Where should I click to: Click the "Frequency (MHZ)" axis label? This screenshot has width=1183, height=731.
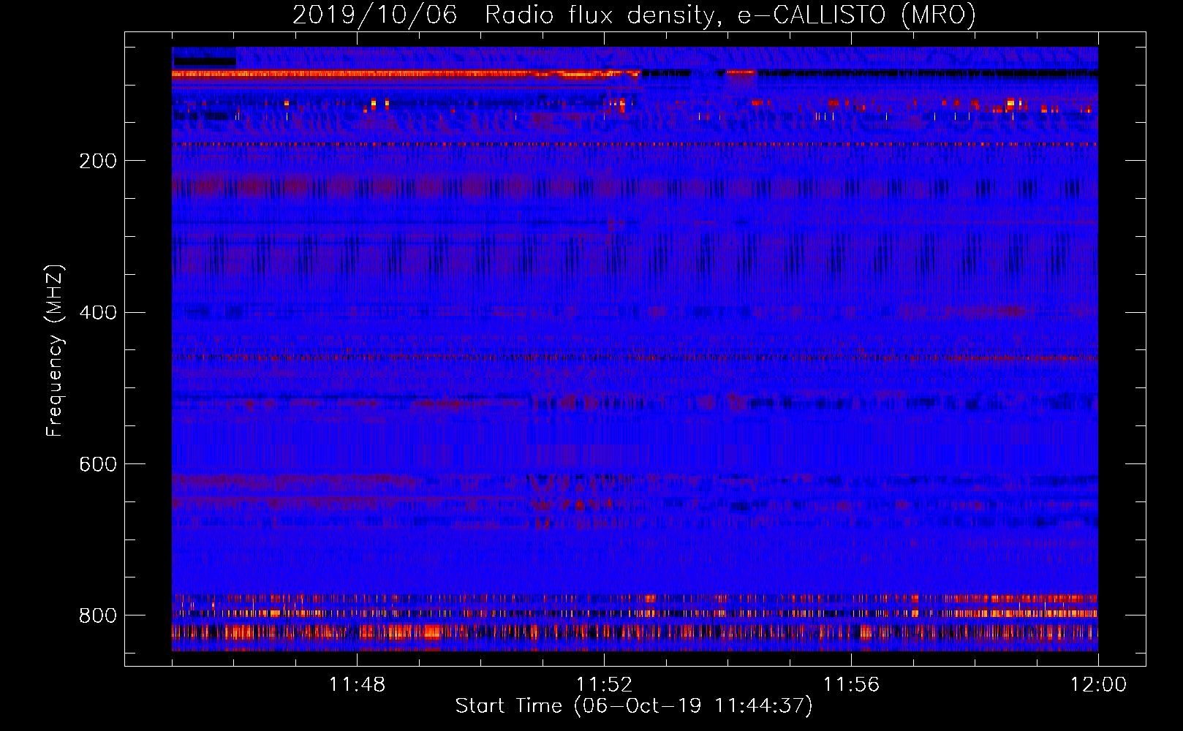click(x=55, y=350)
